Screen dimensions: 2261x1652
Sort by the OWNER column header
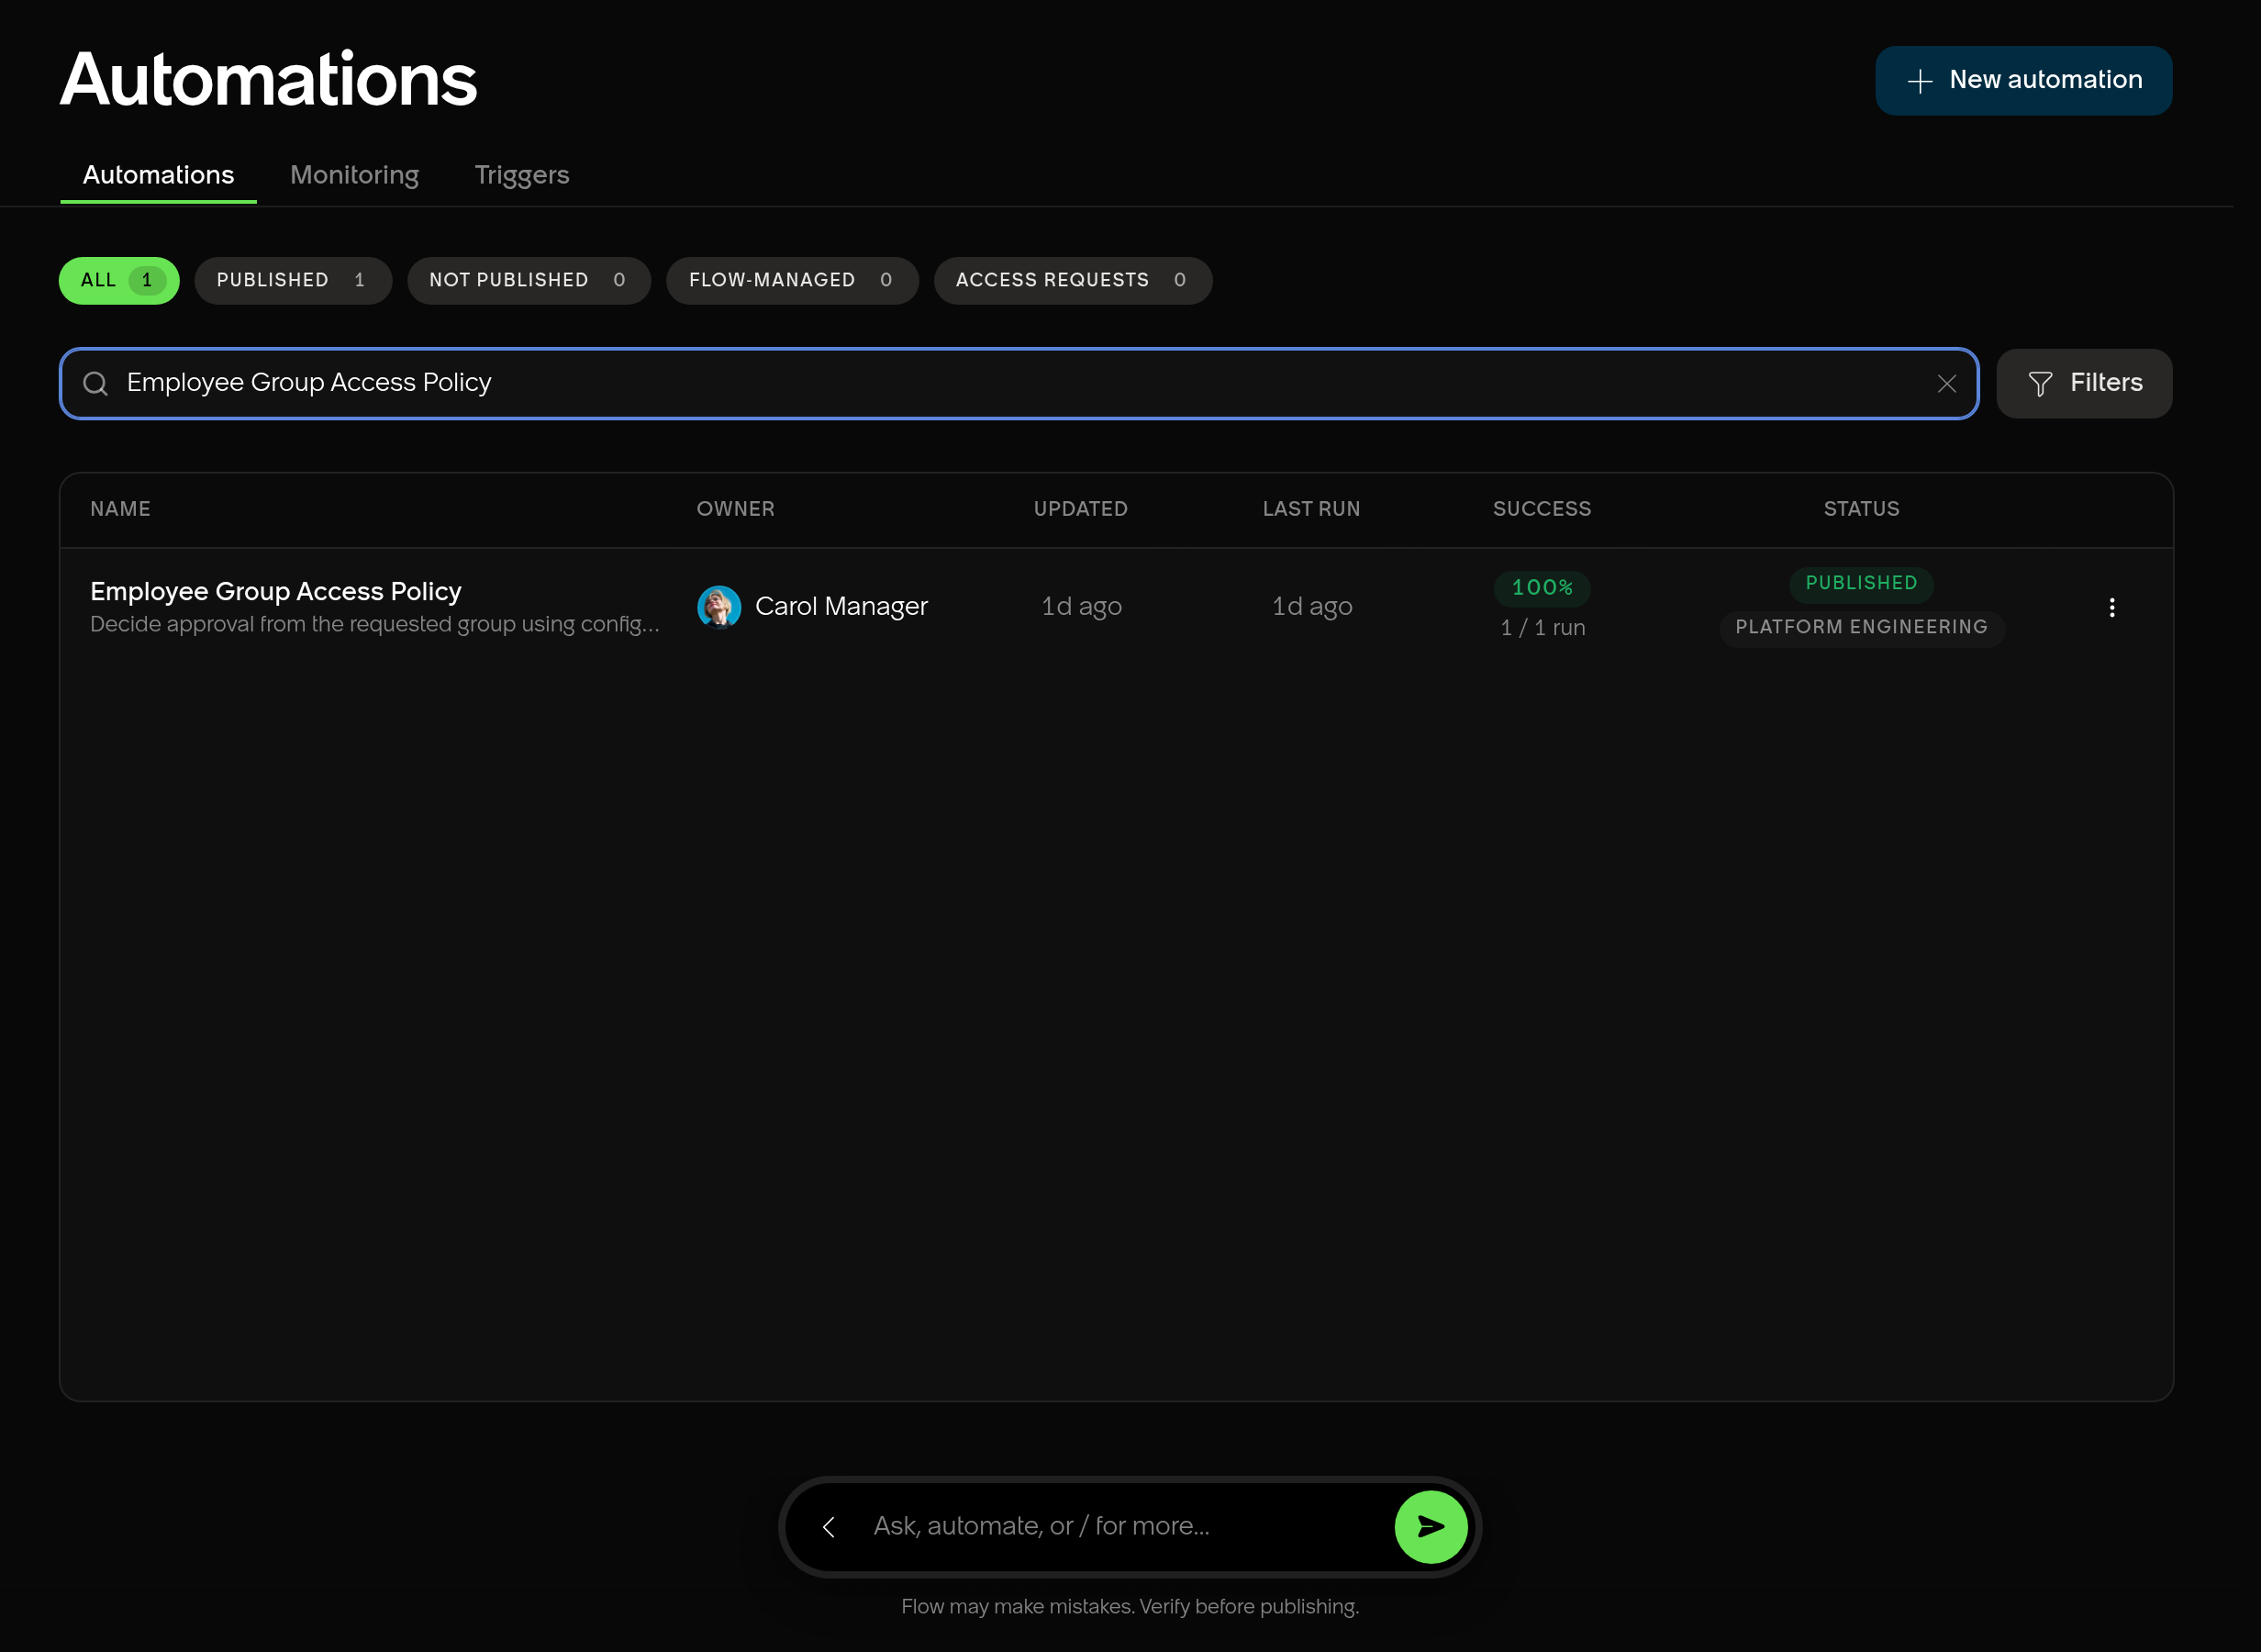pyautogui.click(x=736, y=509)
